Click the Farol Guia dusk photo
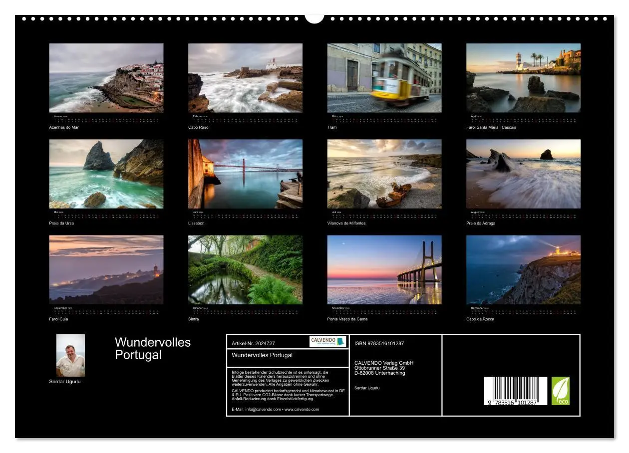Screen dimensions: 629x453 (x=106, y=270)
